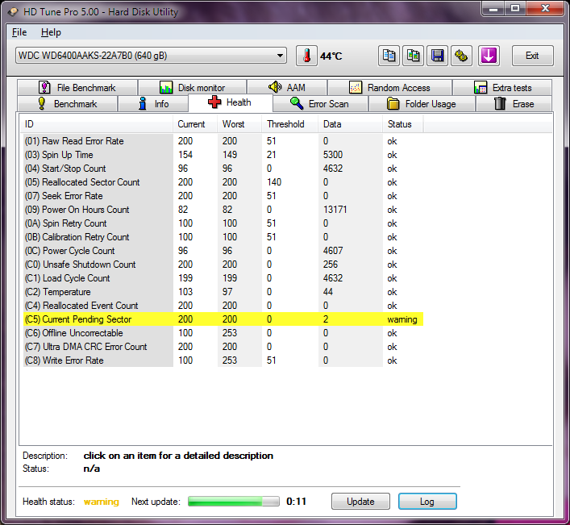Click the Status column header
Viewport: 570px width, 525px height.
coord(403,124)
